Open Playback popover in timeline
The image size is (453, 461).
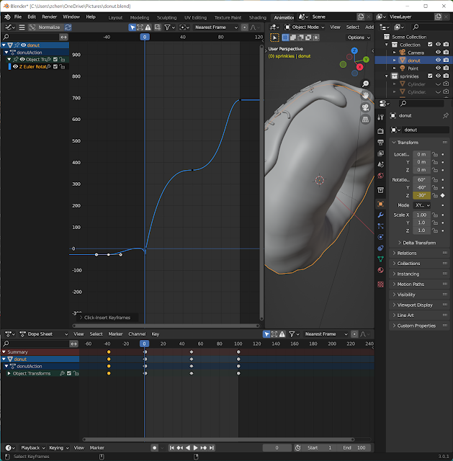[x=32, y=448]
